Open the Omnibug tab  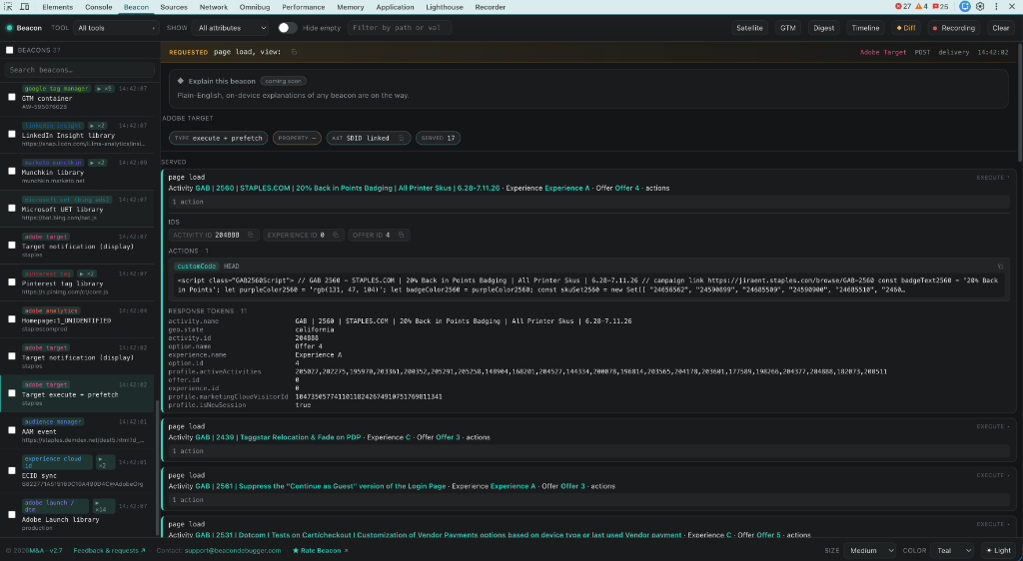click(x=255, y=7)
